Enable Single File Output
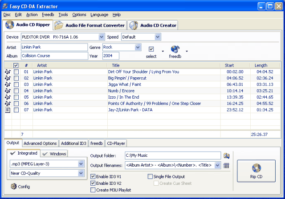Screen dimensions: 285x199 [x=150, y=176]
